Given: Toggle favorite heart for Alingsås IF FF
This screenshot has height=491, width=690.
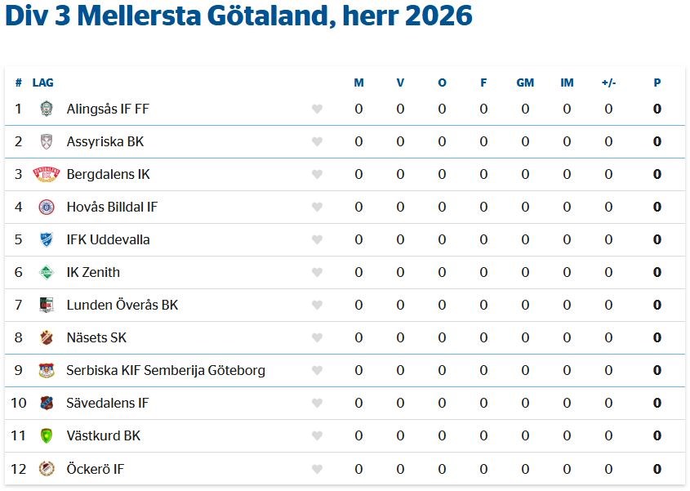Looking at the screenshot, I should 318,109.
